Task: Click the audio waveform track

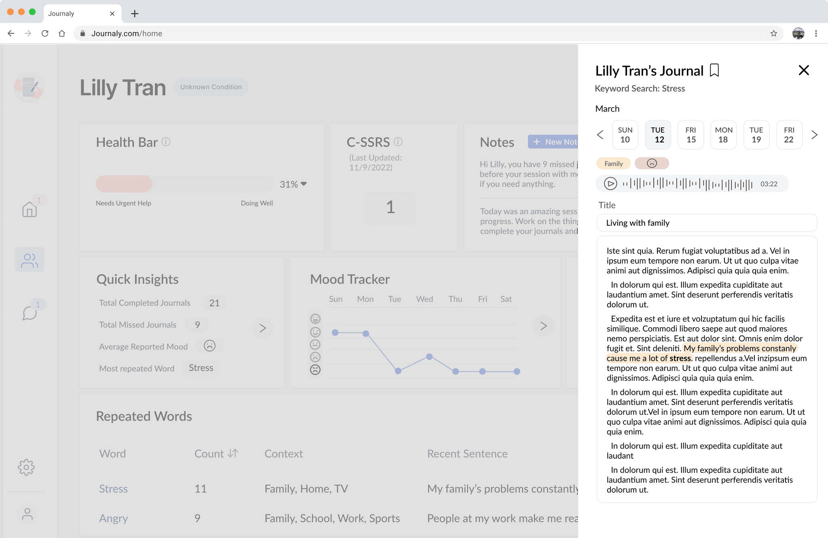Action: (x=687, y=184)
